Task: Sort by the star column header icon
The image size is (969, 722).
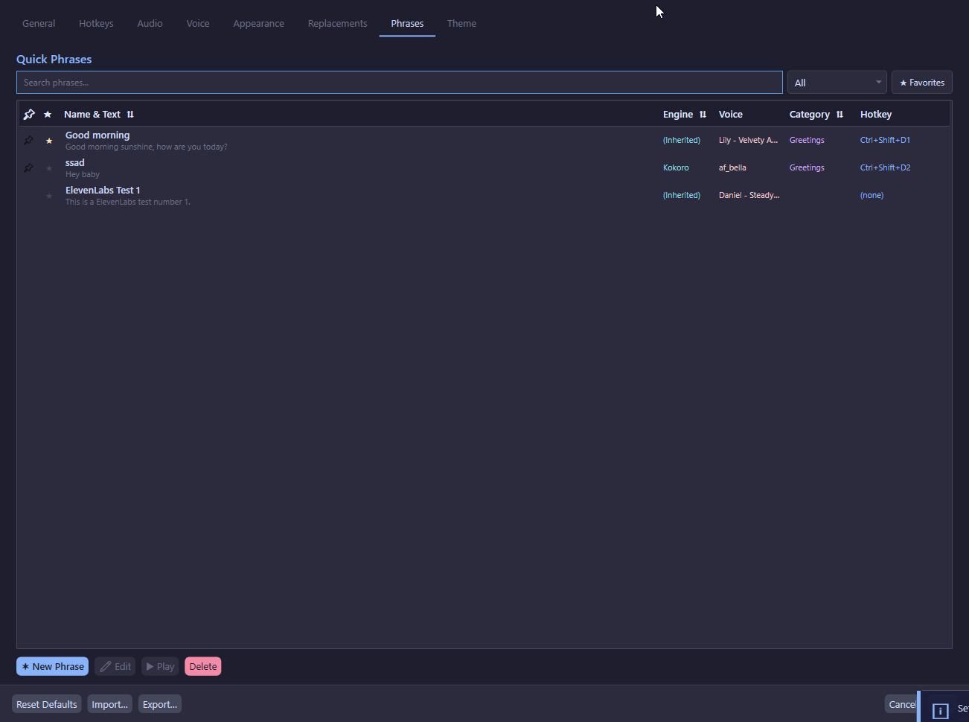Action: 48,114
